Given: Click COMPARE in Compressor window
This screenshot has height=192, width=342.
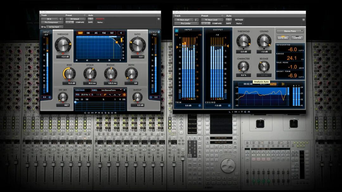Looking at the screenshot, I should coord(80,22).
